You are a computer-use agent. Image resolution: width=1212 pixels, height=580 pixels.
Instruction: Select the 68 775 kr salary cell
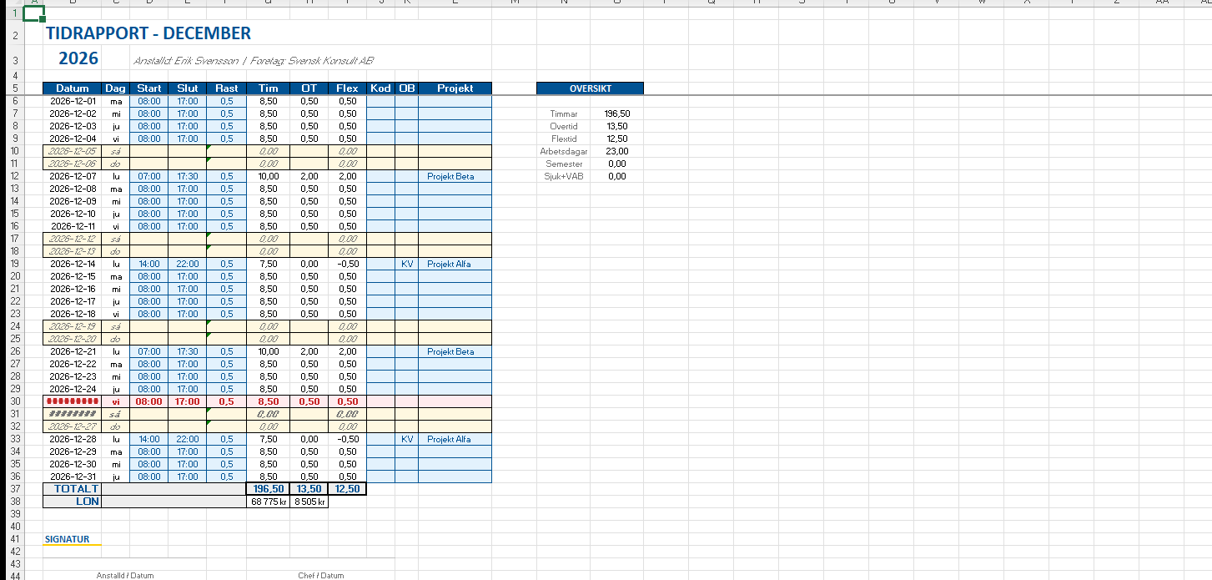(269, 502)
